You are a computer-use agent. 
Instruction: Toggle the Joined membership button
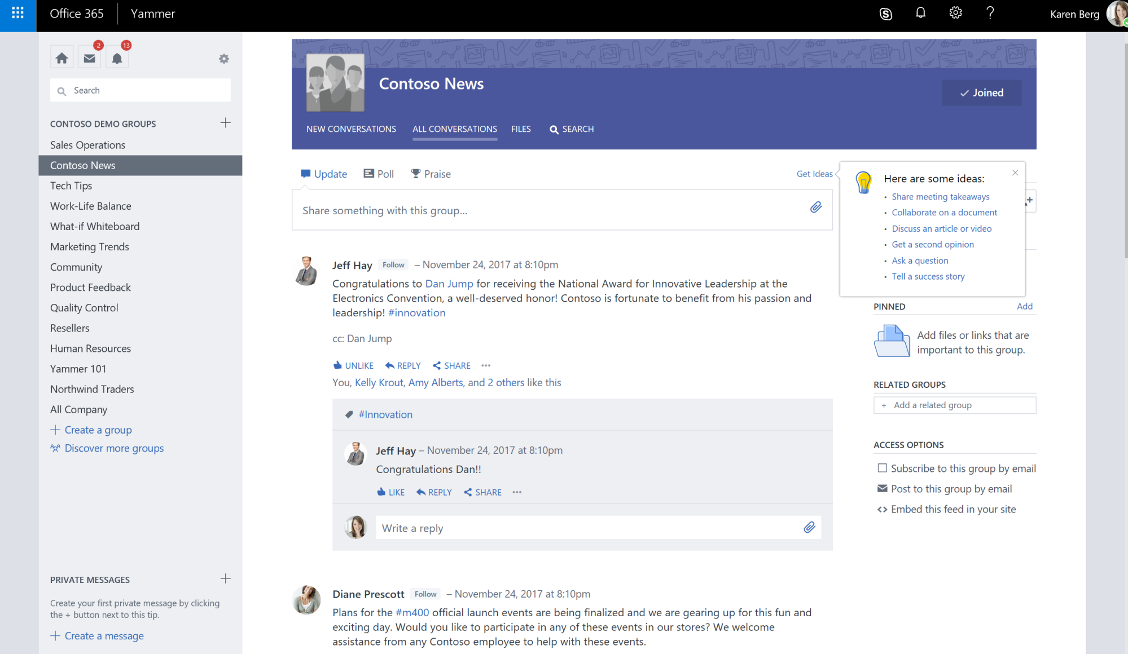(981, 92)
